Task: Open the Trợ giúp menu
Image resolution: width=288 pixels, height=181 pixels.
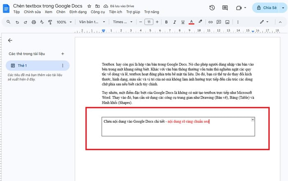Action: coord(133,12)
